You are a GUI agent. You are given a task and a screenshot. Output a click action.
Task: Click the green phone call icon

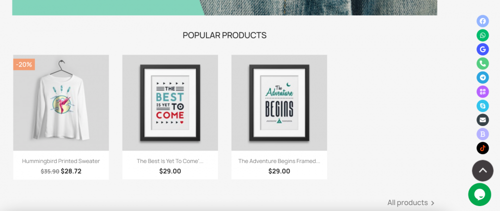tap(482, 63)
